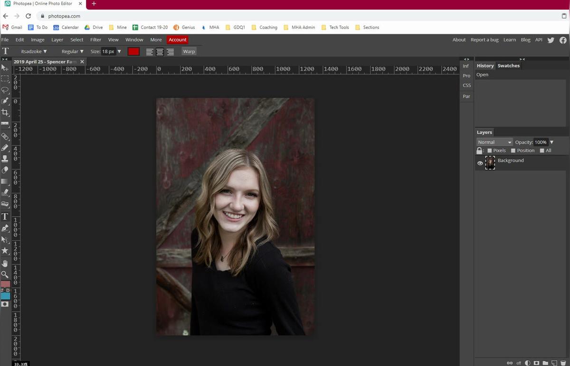The height and width of the screenshot is (366, 570).
Task: Select the Ruler tool
Action: coord(5,124)
